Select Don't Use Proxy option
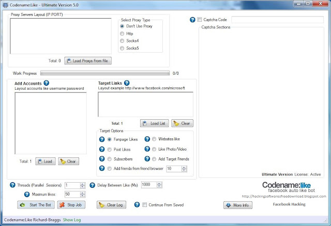This screenshot has width=331, height=226. pos(122,26)
